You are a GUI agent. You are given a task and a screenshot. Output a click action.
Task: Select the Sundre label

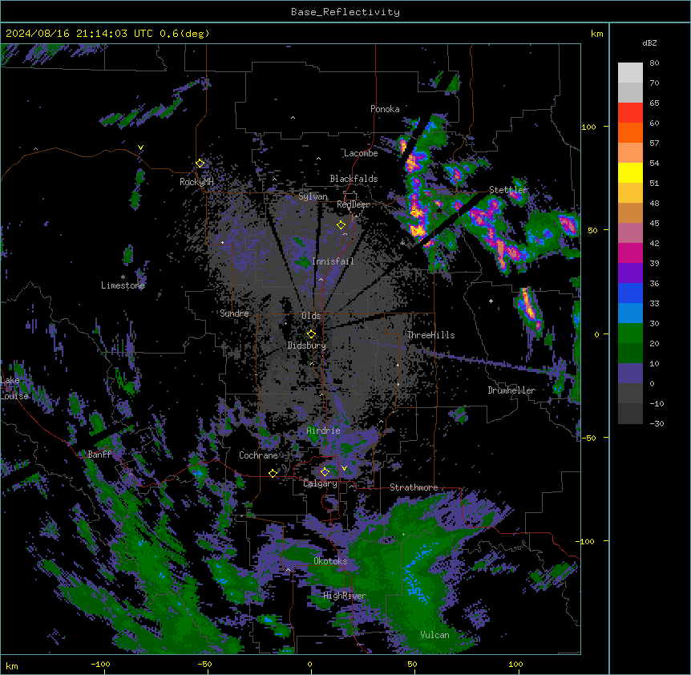point(234,313)
